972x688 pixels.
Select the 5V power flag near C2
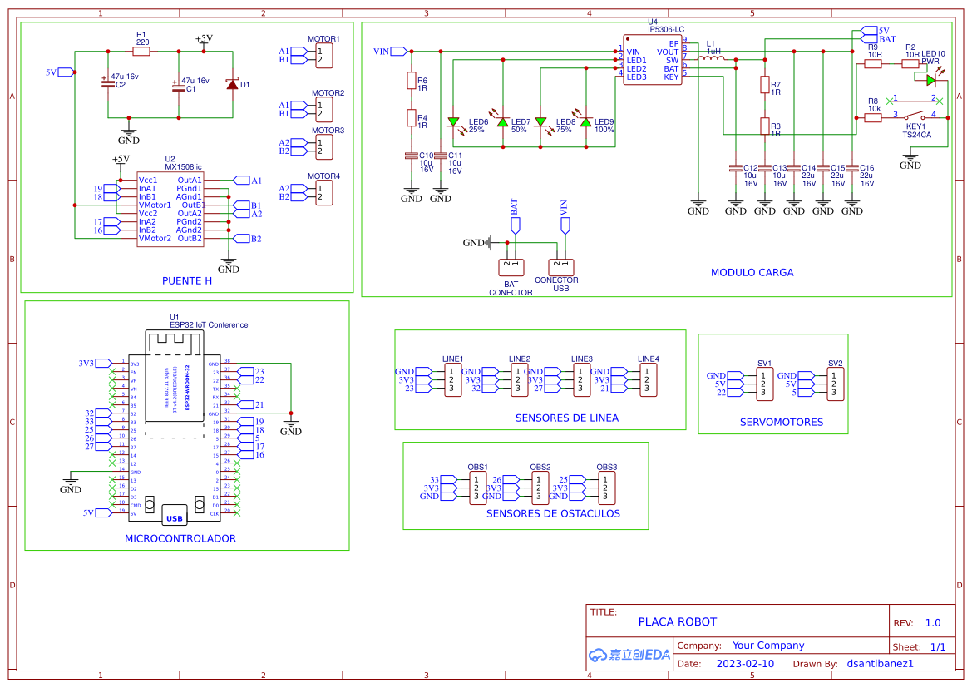click(x=63, y=73)
